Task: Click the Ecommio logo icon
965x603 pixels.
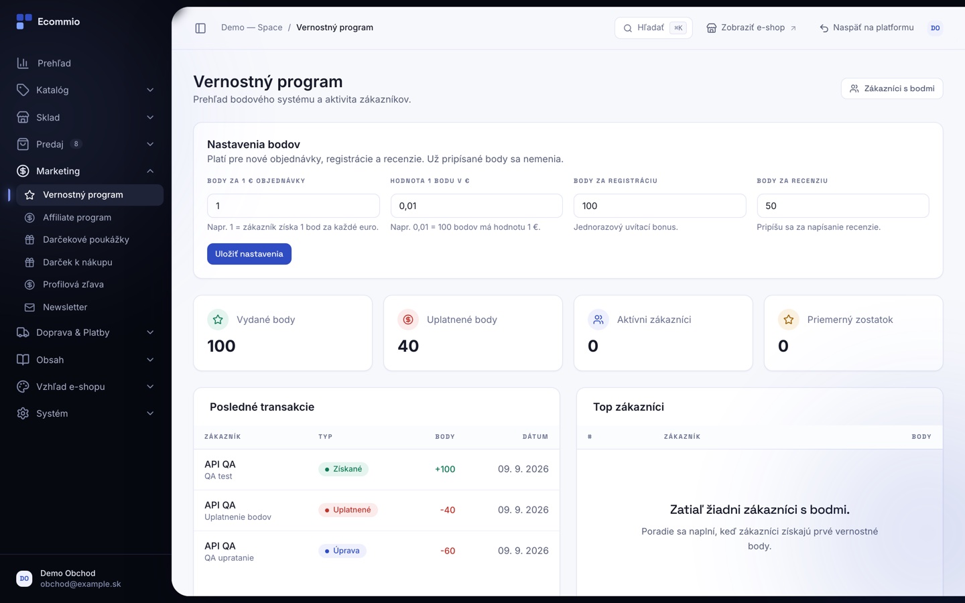Action: pos(24,21)
